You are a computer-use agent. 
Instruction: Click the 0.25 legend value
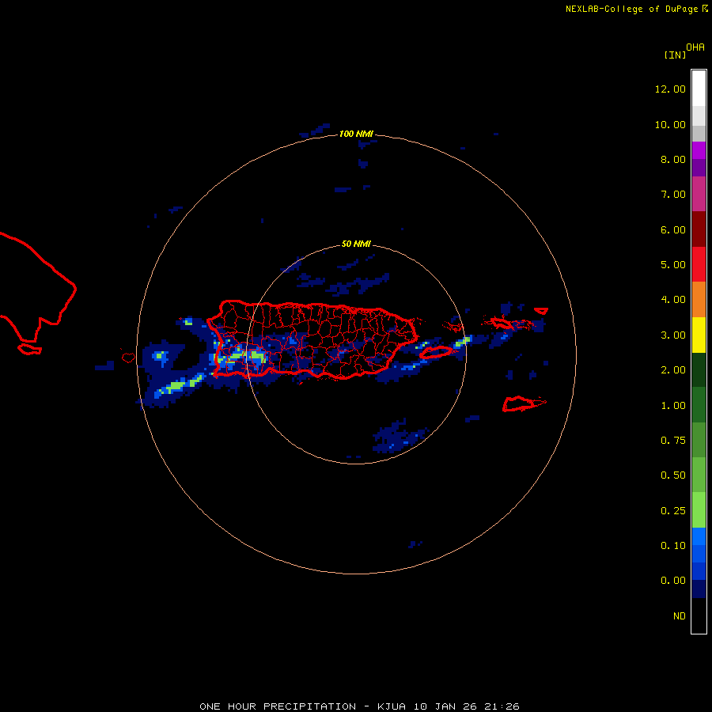(673, 511)
